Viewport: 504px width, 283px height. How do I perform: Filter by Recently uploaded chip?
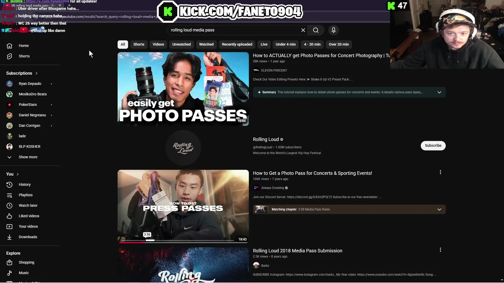coord(237,44)
